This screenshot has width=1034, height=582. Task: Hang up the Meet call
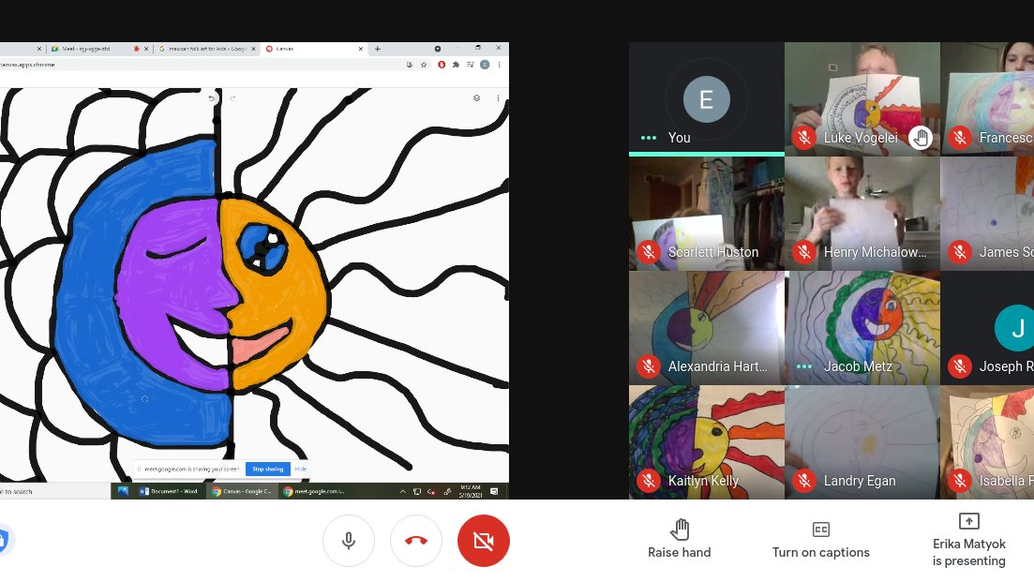pyautogui.click(x=416, y=541)
